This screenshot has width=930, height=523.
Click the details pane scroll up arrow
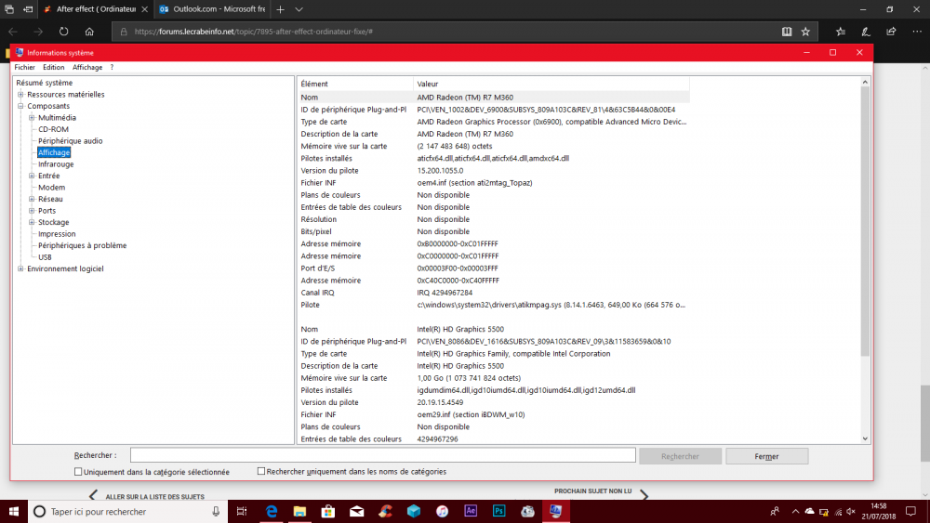(x=865, y=83)
